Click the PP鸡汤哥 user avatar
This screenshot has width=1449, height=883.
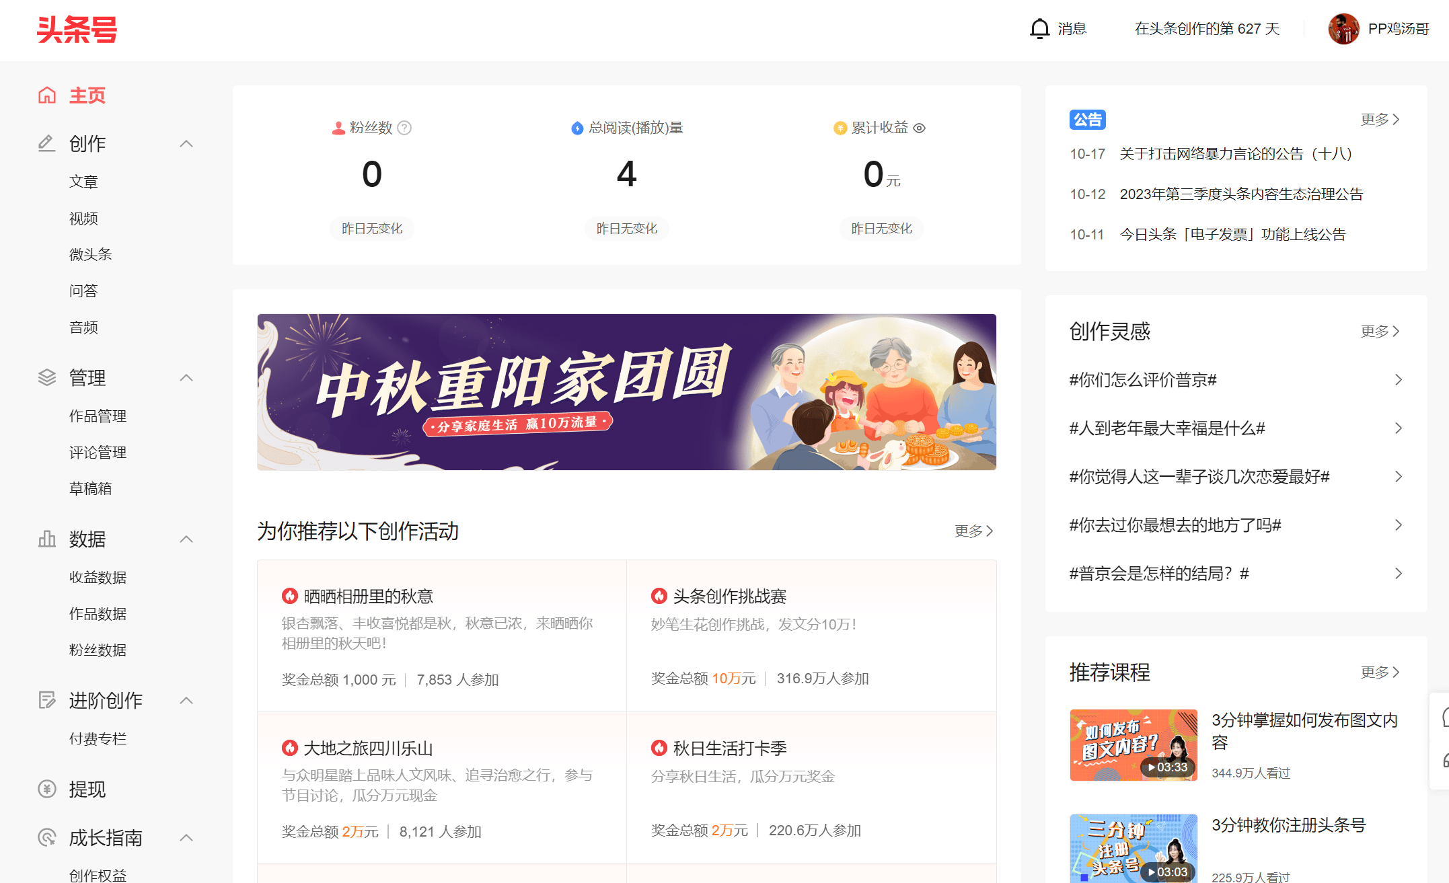1343,29
